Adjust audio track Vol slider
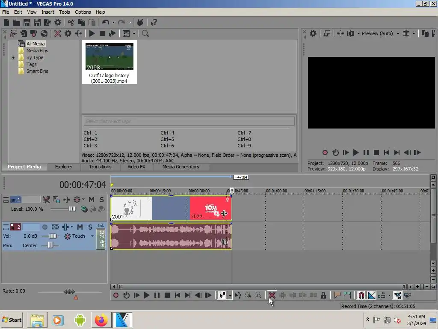 53,236
